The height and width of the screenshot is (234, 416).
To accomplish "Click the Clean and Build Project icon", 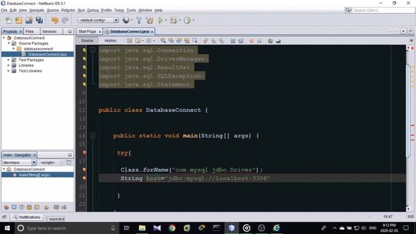I will 149,20.
